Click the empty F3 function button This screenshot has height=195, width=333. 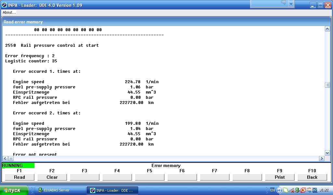click(85, 177)
